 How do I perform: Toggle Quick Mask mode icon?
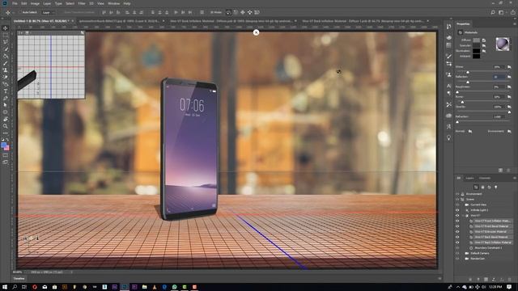[x=6, y=155]
